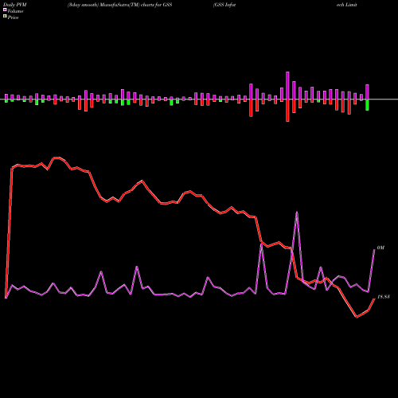Viewport: 398px width, 398px height.
Task: Click the green-red Price legend swatch
Action: coord(5,17)
